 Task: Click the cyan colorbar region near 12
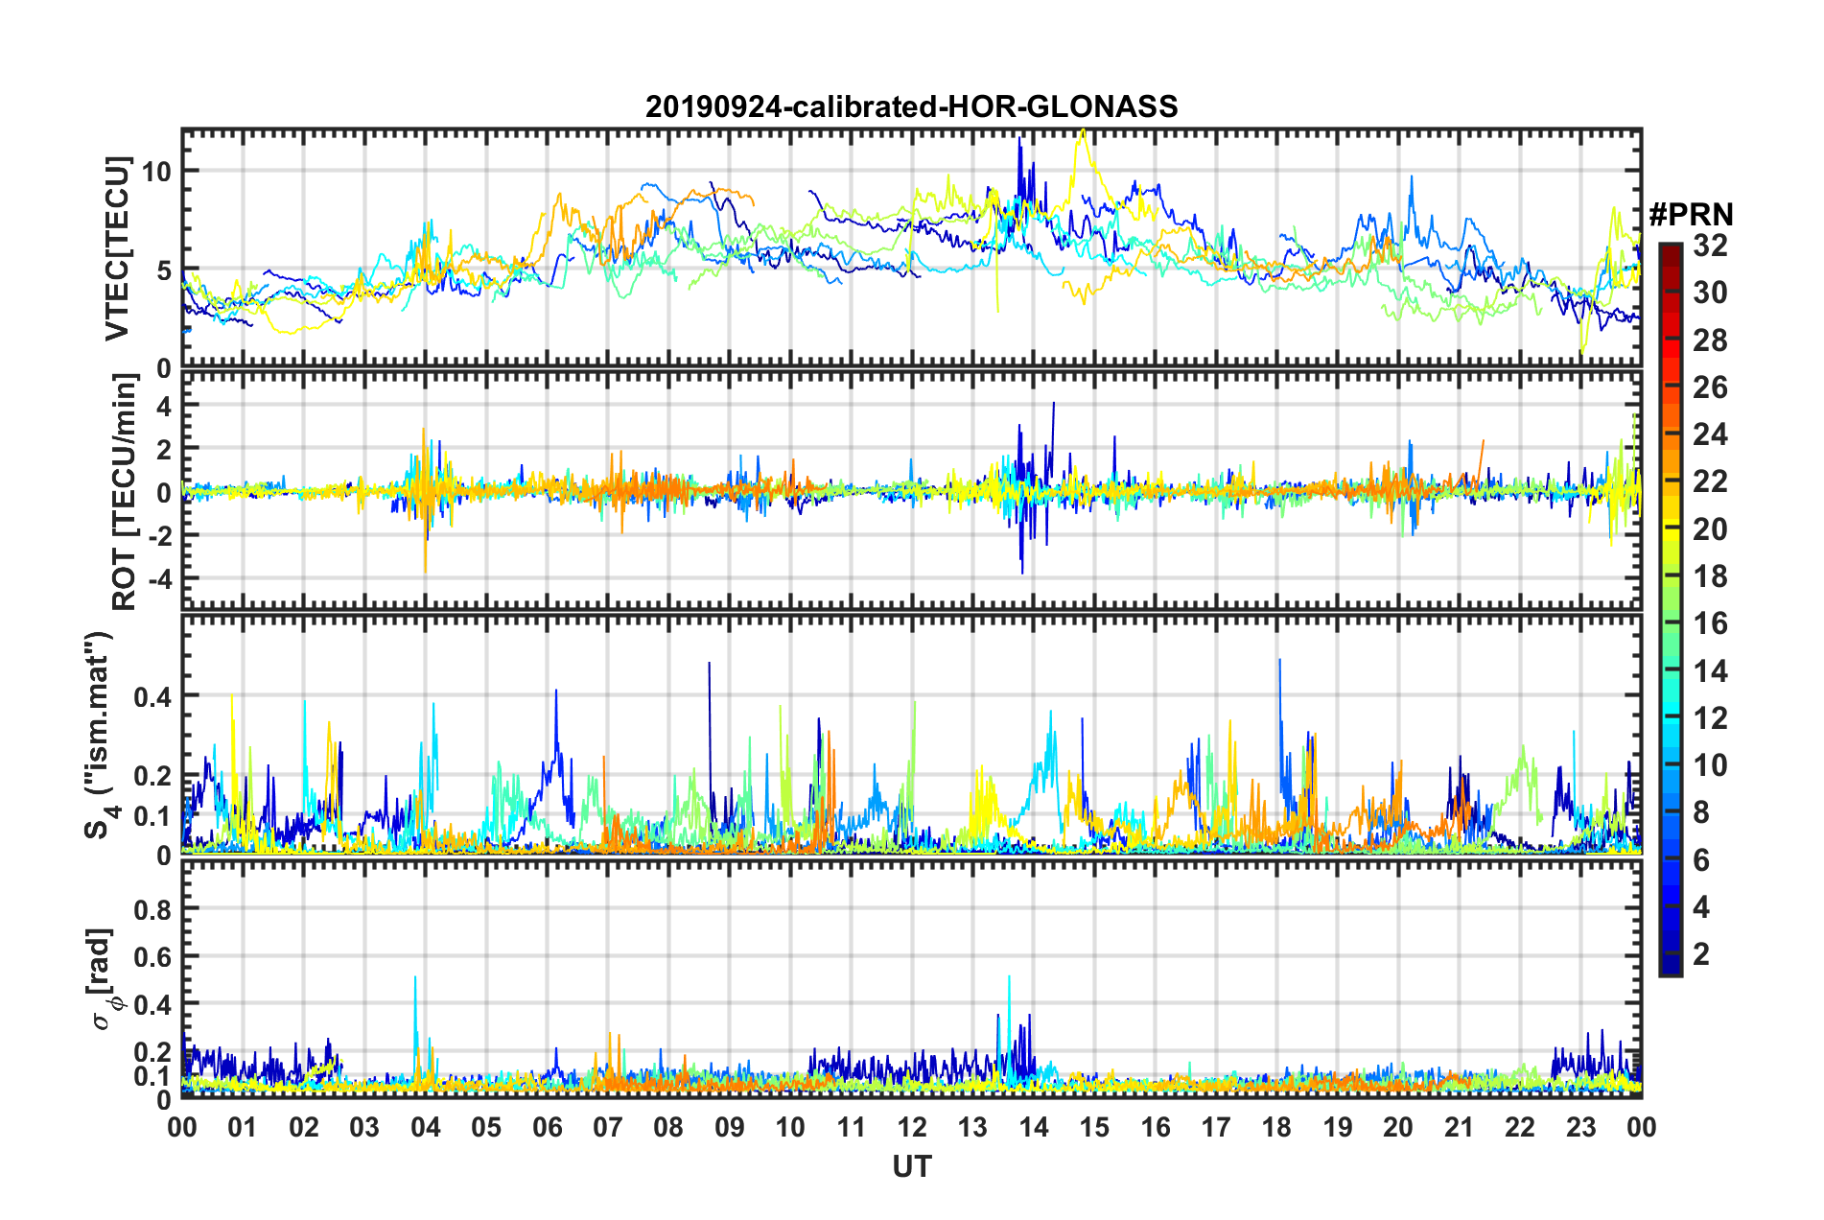click(x=1670, y=717)
